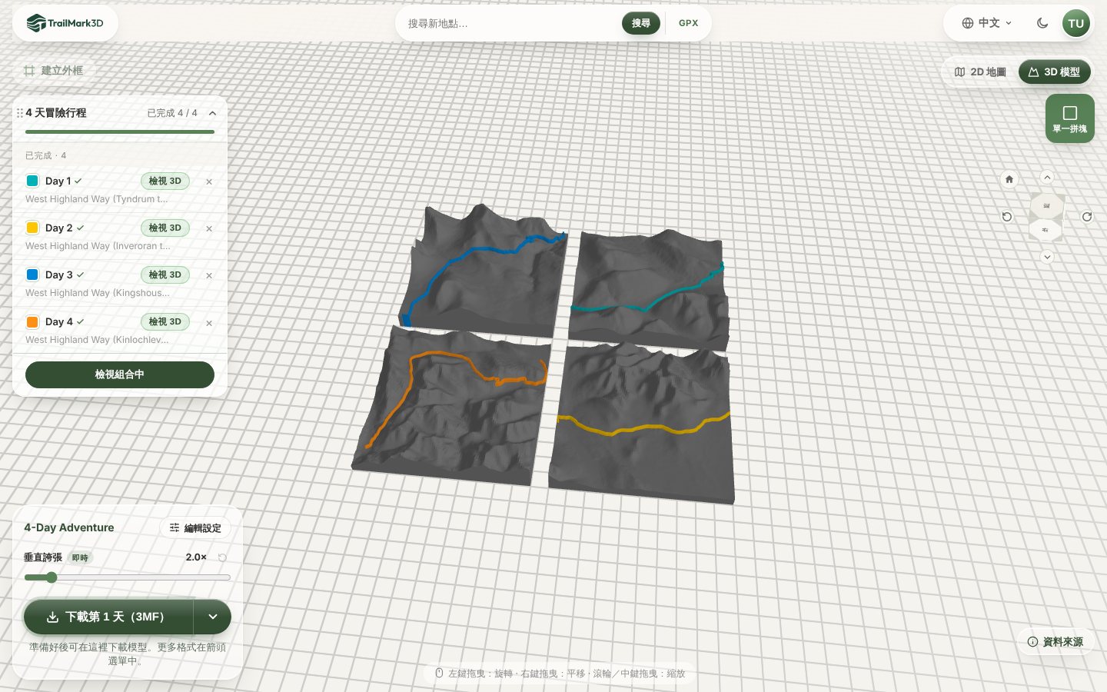Click the Day 4 orange color swatch
The height and width of the screenshot is (692, 1107).
point(32,321)
